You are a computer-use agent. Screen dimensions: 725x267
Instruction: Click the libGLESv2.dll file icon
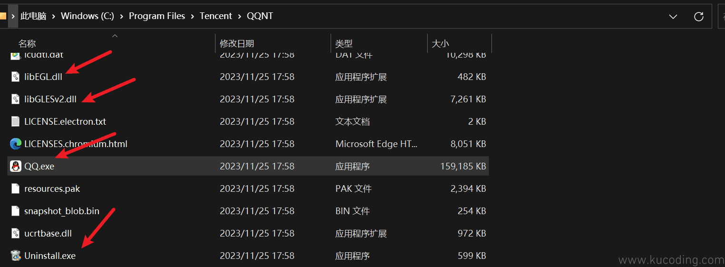(x=16, y=99)
